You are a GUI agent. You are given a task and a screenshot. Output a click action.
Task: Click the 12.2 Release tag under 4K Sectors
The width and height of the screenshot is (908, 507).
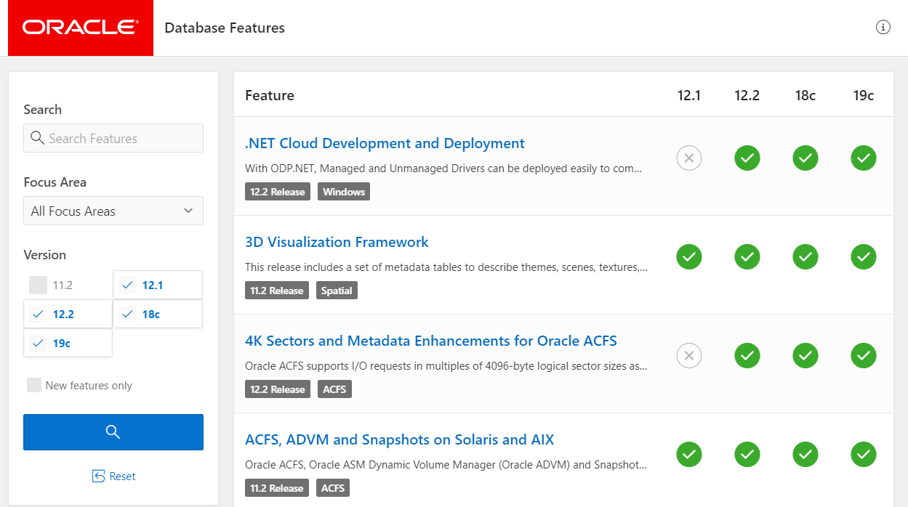(x=277, y=389)
